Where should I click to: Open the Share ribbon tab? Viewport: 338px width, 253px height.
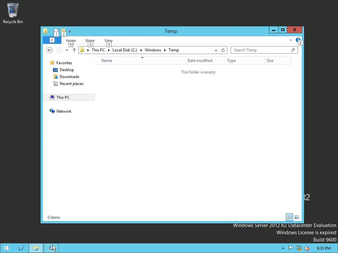[x=90, y=41]
